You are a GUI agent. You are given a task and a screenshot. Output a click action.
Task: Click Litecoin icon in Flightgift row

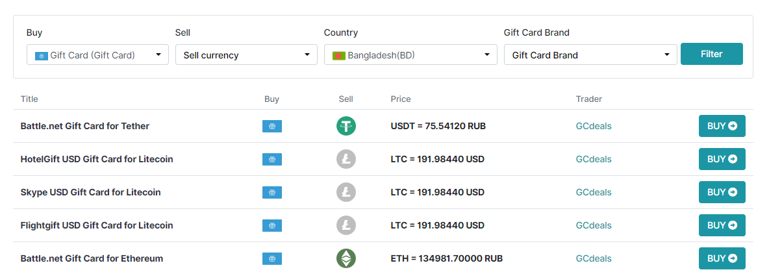pyautogui.click(x=346, y=225)
